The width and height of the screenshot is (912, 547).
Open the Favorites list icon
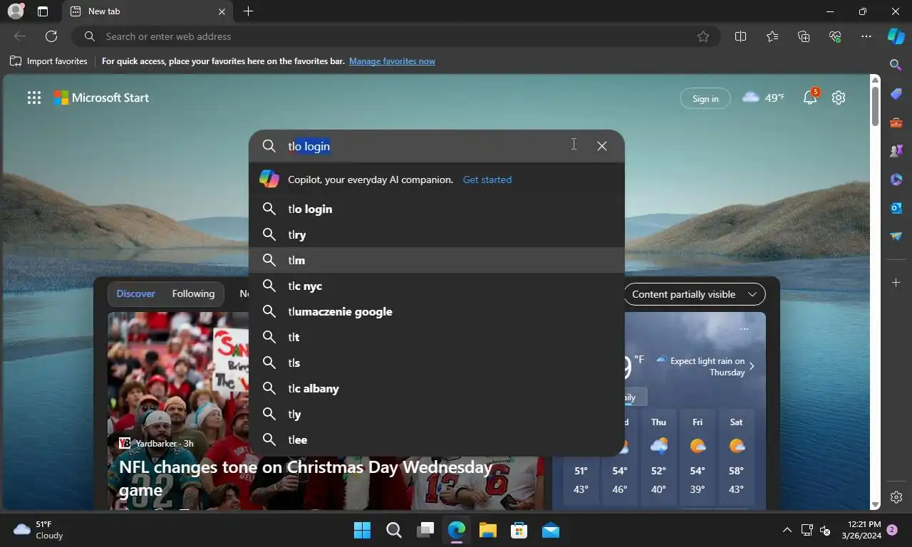point(772,36)
